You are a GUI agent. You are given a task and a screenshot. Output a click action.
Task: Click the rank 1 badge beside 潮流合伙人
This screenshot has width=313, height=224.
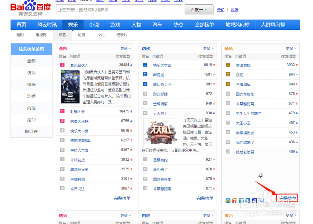tap(62, 65)
